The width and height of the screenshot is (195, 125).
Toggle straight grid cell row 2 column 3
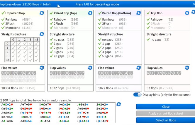pyautogui.click(x=30, y=52)
